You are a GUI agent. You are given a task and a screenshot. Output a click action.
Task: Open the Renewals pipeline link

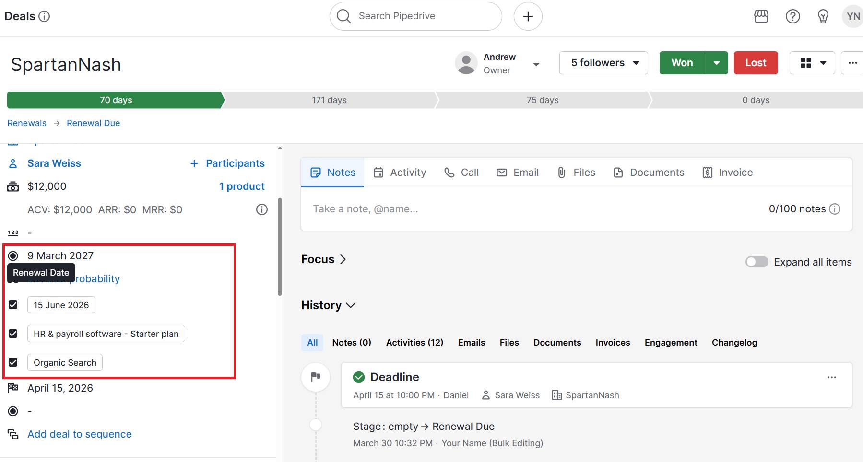(x=27, y=123)
